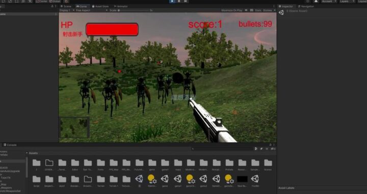Image resolution: width=367 pixels, height=194 pixels.
Task: Open the Display 1 dropdown
Action: 67,10
